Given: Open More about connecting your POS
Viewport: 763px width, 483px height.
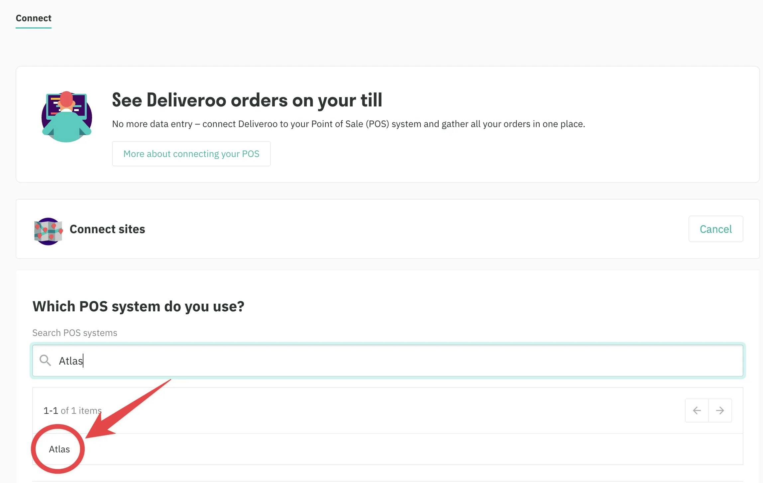Looking at the screenshot, I should click(x=191, y=153).
